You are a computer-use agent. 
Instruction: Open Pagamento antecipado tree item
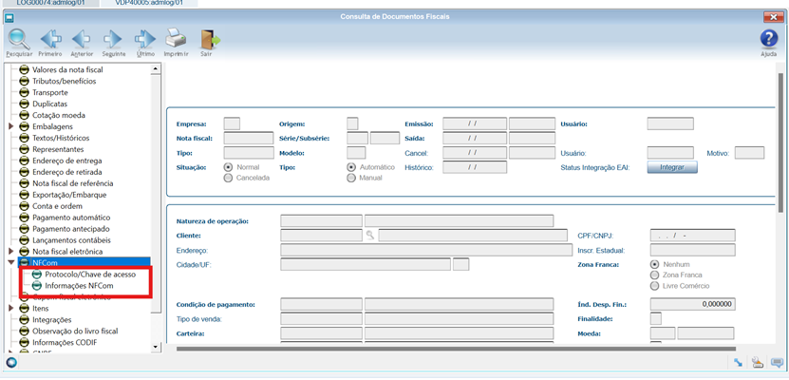click(71, 229)
